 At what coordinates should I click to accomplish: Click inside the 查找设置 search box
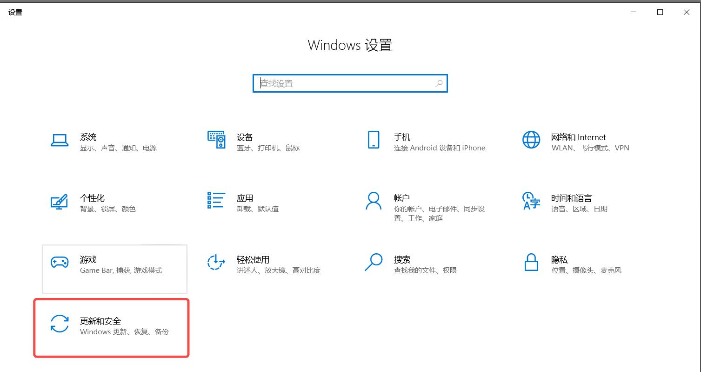[344, 84]
